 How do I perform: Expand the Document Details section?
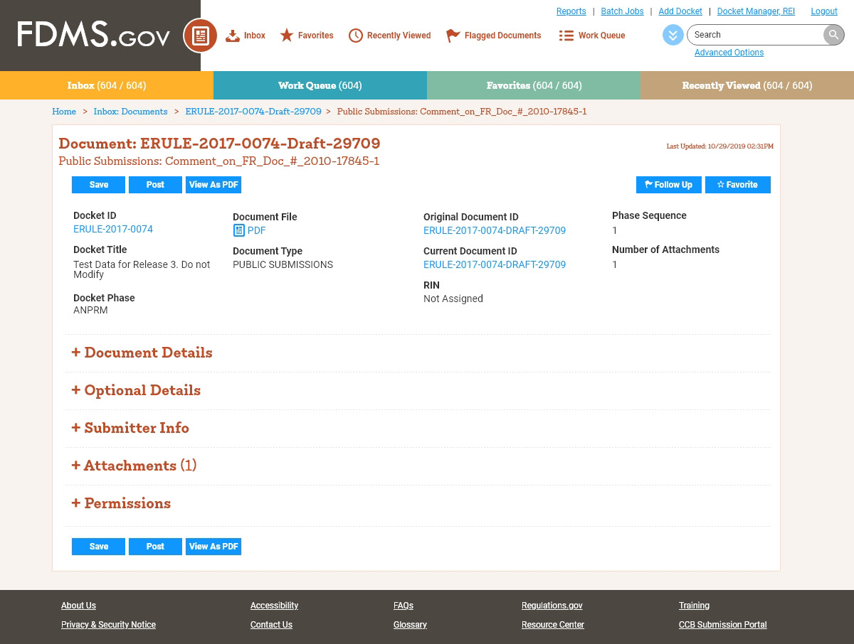point(142,353)
